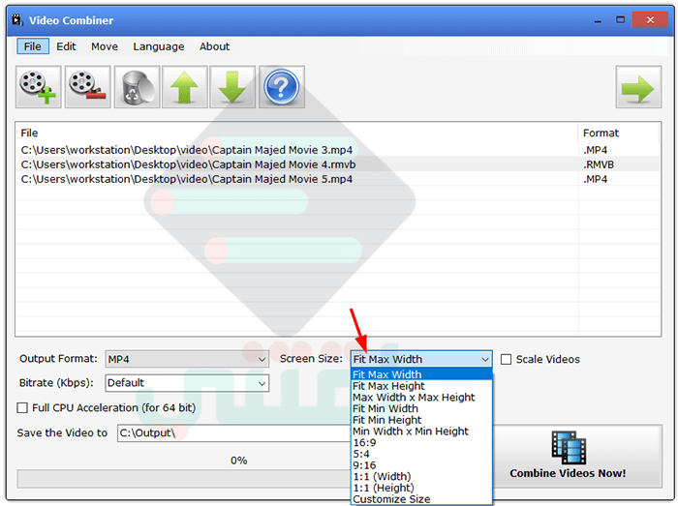Open the File menu
Viewport: 678px width, 506px height.
pyautogui.click(x=33, y=46)
